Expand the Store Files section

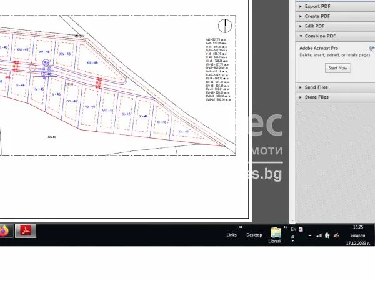click(317, 97)
